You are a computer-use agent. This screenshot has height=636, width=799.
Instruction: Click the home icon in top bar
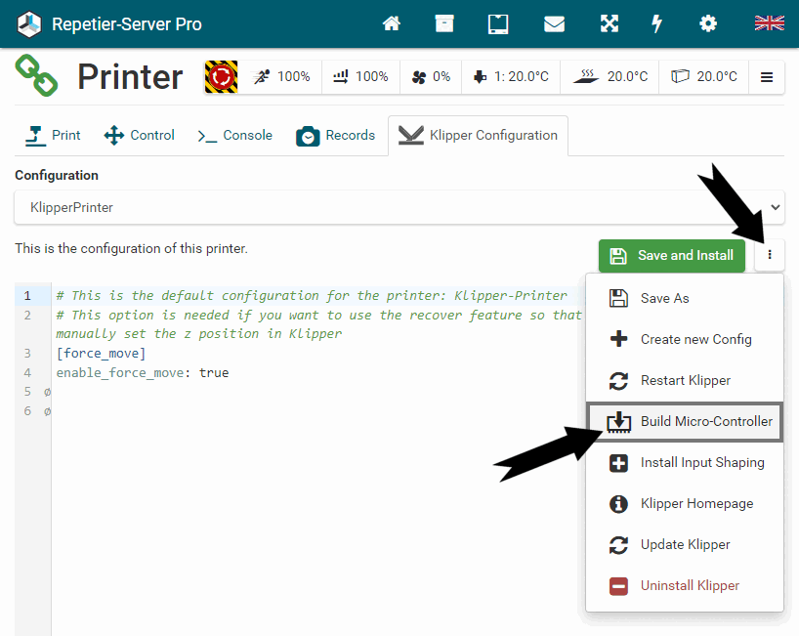(392, 23)
